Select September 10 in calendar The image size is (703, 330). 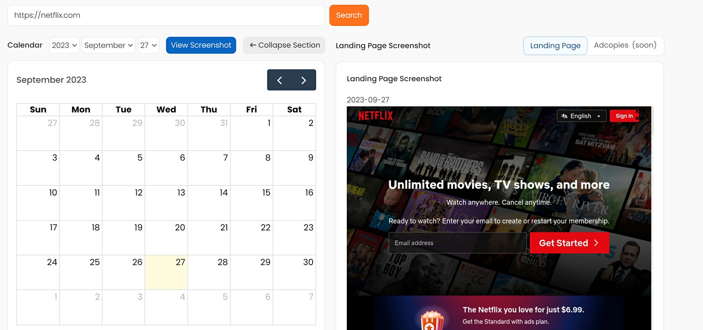38,203
